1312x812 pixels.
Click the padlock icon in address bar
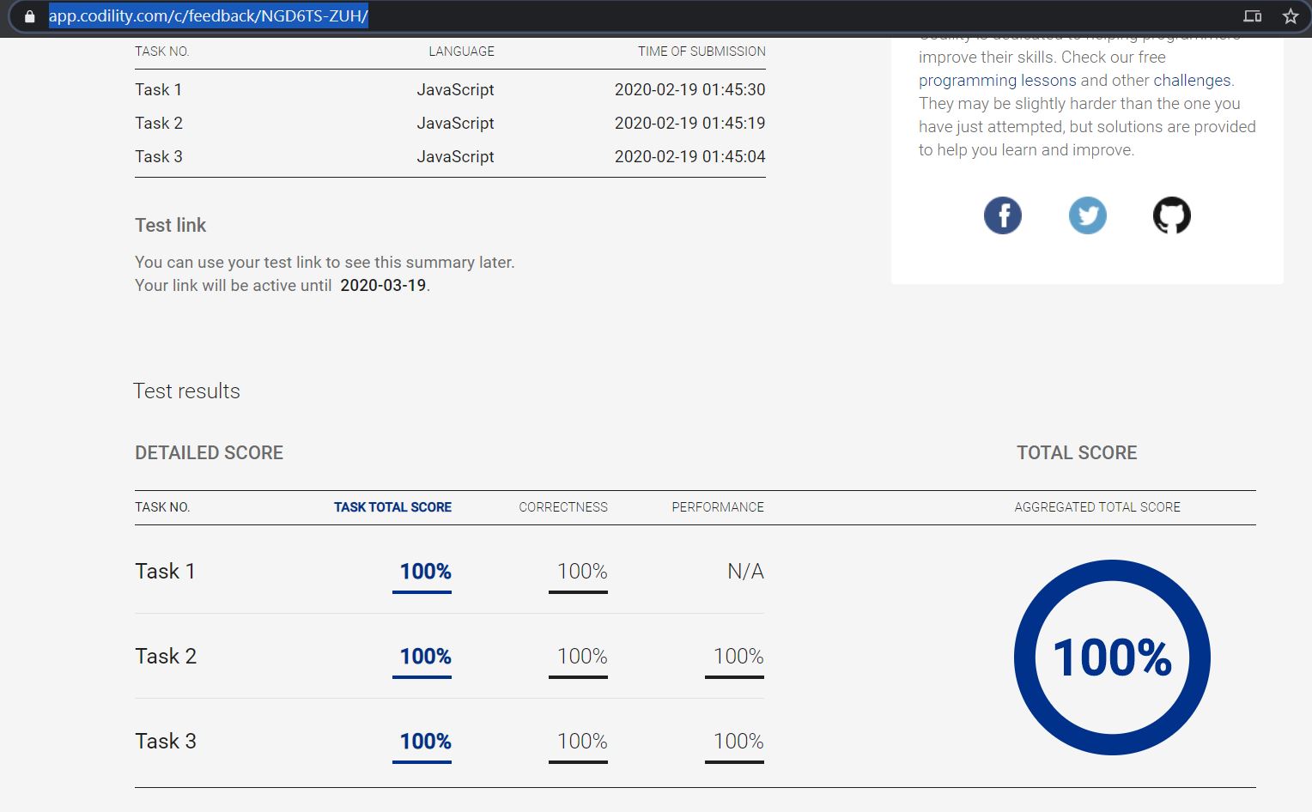(x=30, y=16)
